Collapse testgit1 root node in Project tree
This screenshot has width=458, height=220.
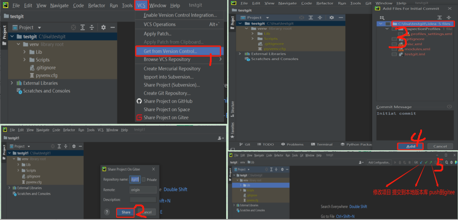(9, 153)
